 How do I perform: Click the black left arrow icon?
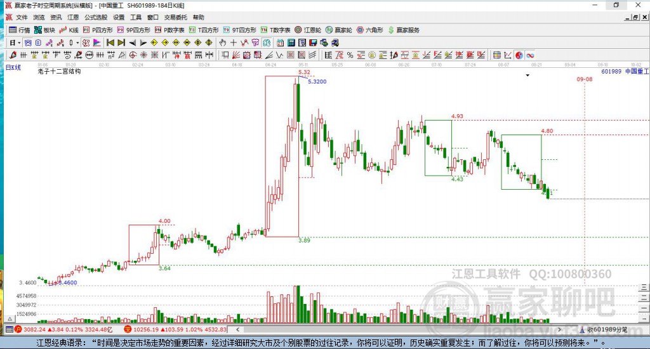[132, 43]
